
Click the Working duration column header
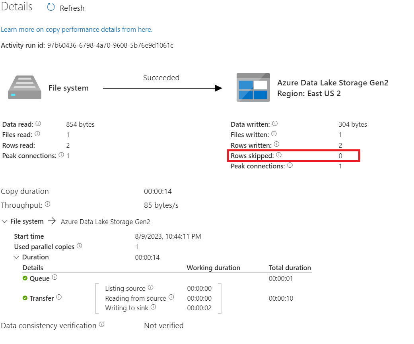213,268
